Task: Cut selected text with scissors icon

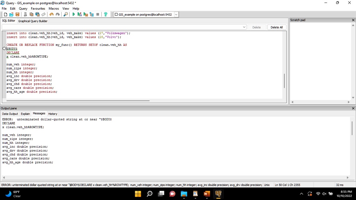Action: pyautogui.click(x=25, y=15)
